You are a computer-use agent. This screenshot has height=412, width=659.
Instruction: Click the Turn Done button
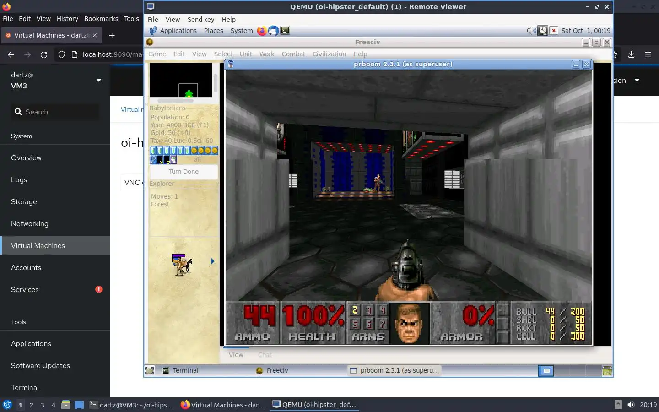tap(184, 172)
